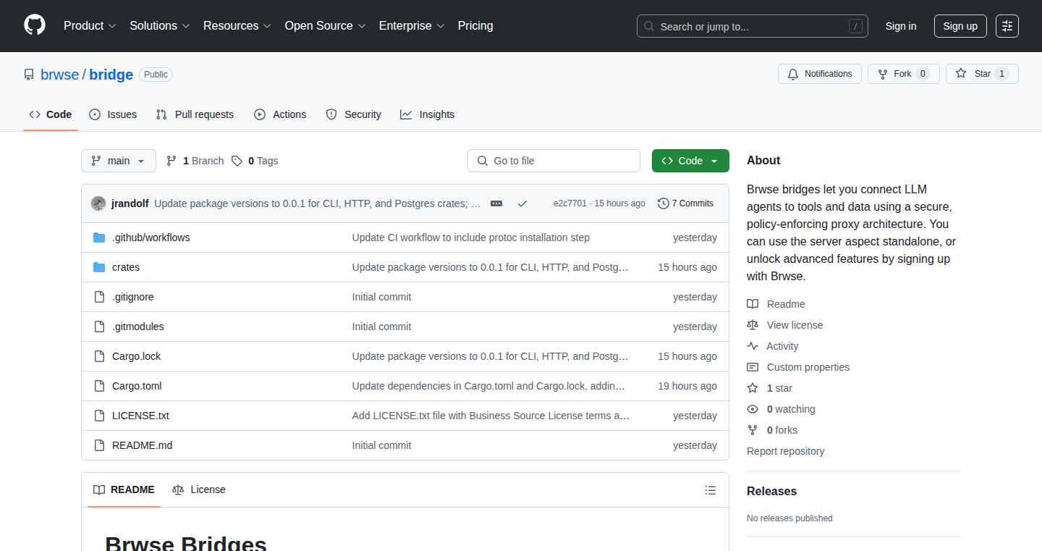The image size is (1042, 551).
Task: Open the .gitignore file
Action: 133,297
